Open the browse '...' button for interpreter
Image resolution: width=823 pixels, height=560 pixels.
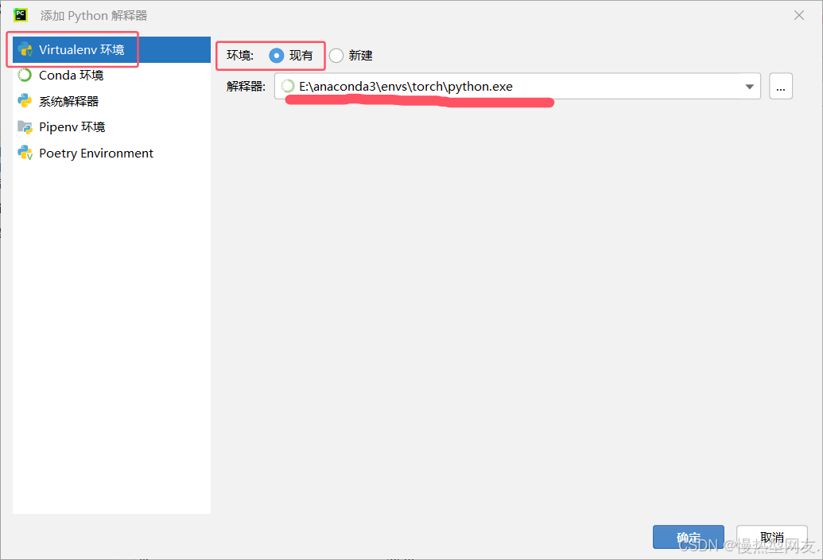(x=781, y=86)
